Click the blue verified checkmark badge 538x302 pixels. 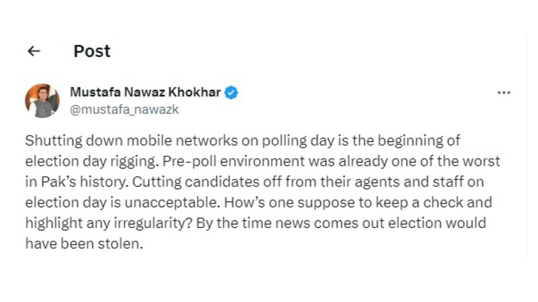coord(231,93)
